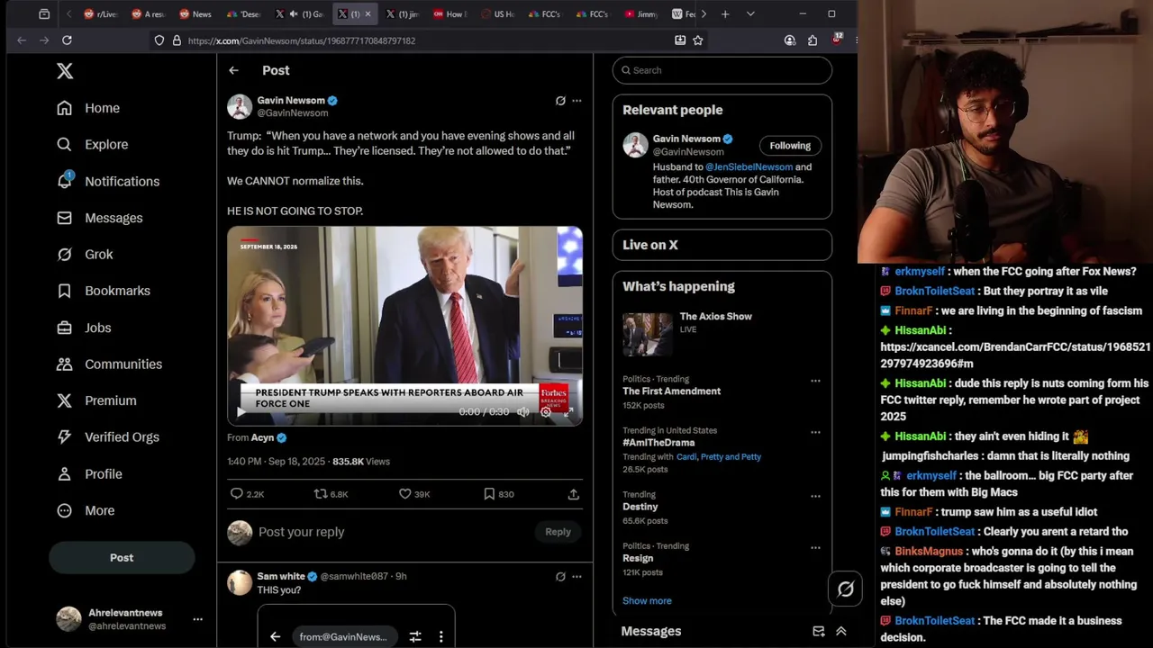Open options for Destiny trend

pos(815,496)
